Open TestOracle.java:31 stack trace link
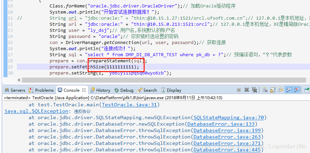The image size is (310, 153). (x=129, y=105)
